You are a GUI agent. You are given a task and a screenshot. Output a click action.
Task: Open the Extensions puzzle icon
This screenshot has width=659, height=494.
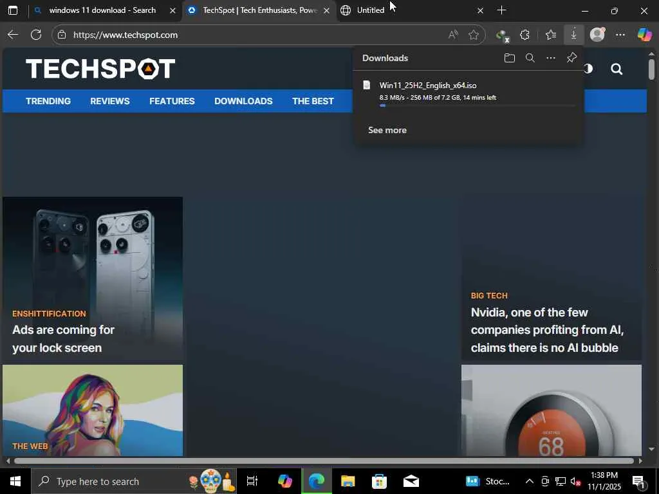(525, 35)
